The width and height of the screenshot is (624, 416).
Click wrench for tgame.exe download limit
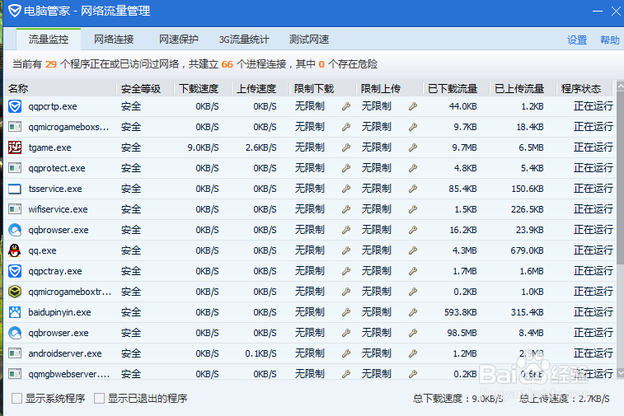[346, 147]
